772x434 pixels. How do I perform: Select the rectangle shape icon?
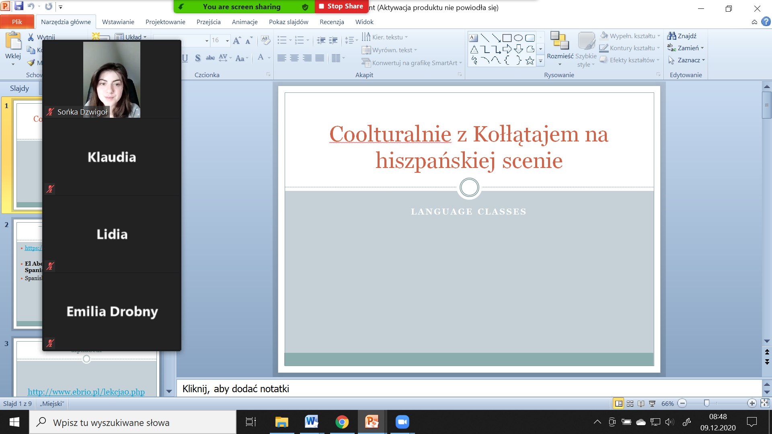[507, 38]
